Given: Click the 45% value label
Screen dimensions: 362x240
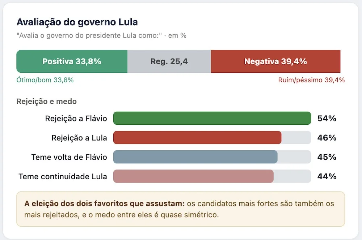Looking at the screenshot, I should coord(327,157).
